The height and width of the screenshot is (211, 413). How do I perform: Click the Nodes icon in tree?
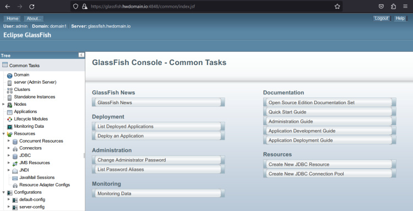coord(10,105)
